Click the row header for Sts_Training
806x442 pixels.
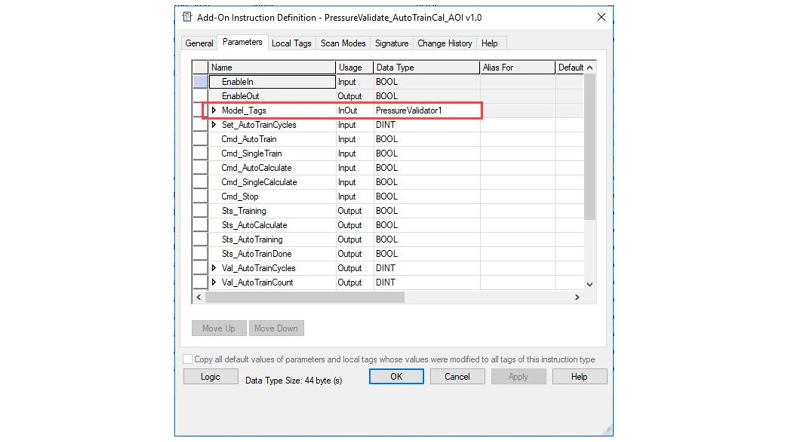point(200,211)
